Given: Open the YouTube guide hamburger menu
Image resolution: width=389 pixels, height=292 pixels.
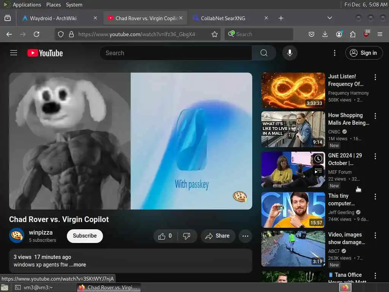Looking at the screenshot, I should (14, 53).
